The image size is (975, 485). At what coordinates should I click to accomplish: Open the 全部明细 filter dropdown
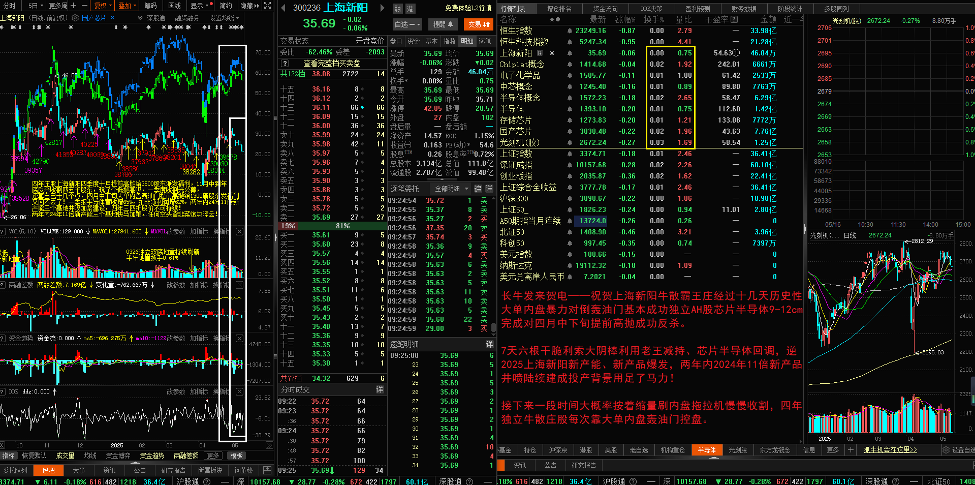pyautogui.click(x=450, y=189)
